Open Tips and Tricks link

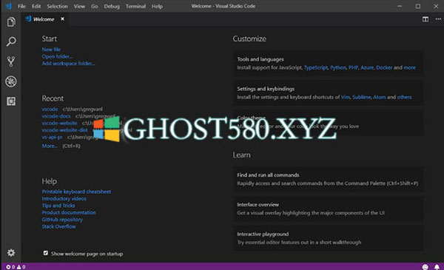(58, 206)
